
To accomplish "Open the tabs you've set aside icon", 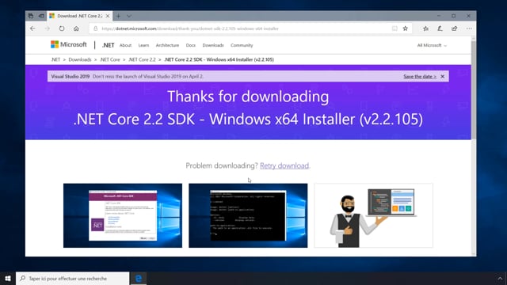I will 31,16.
